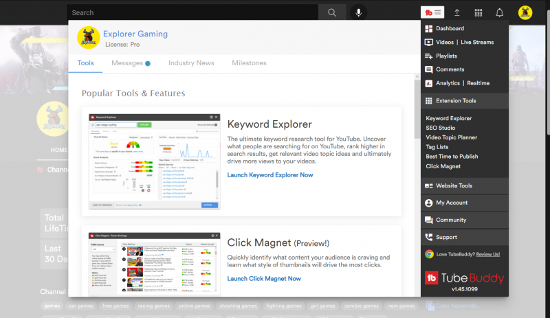Screen dimensions: 550x318
Task: Click Launch Keyword Explorer Now link
Action: point(270,175)
